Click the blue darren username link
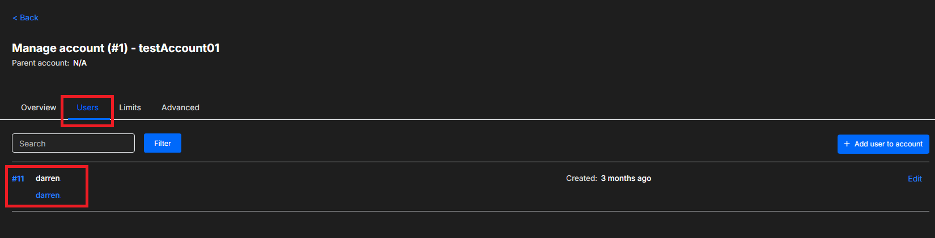 point(48,195)
